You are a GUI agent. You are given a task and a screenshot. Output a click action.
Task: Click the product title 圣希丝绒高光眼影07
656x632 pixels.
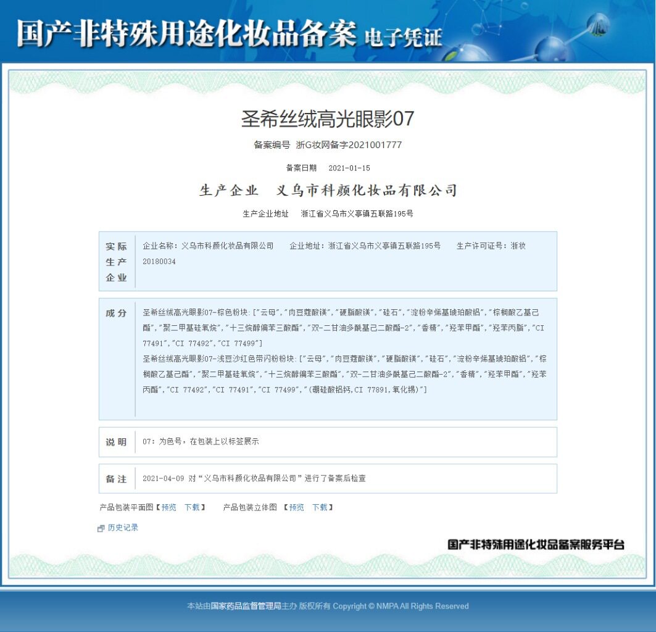tap(328, 119)
